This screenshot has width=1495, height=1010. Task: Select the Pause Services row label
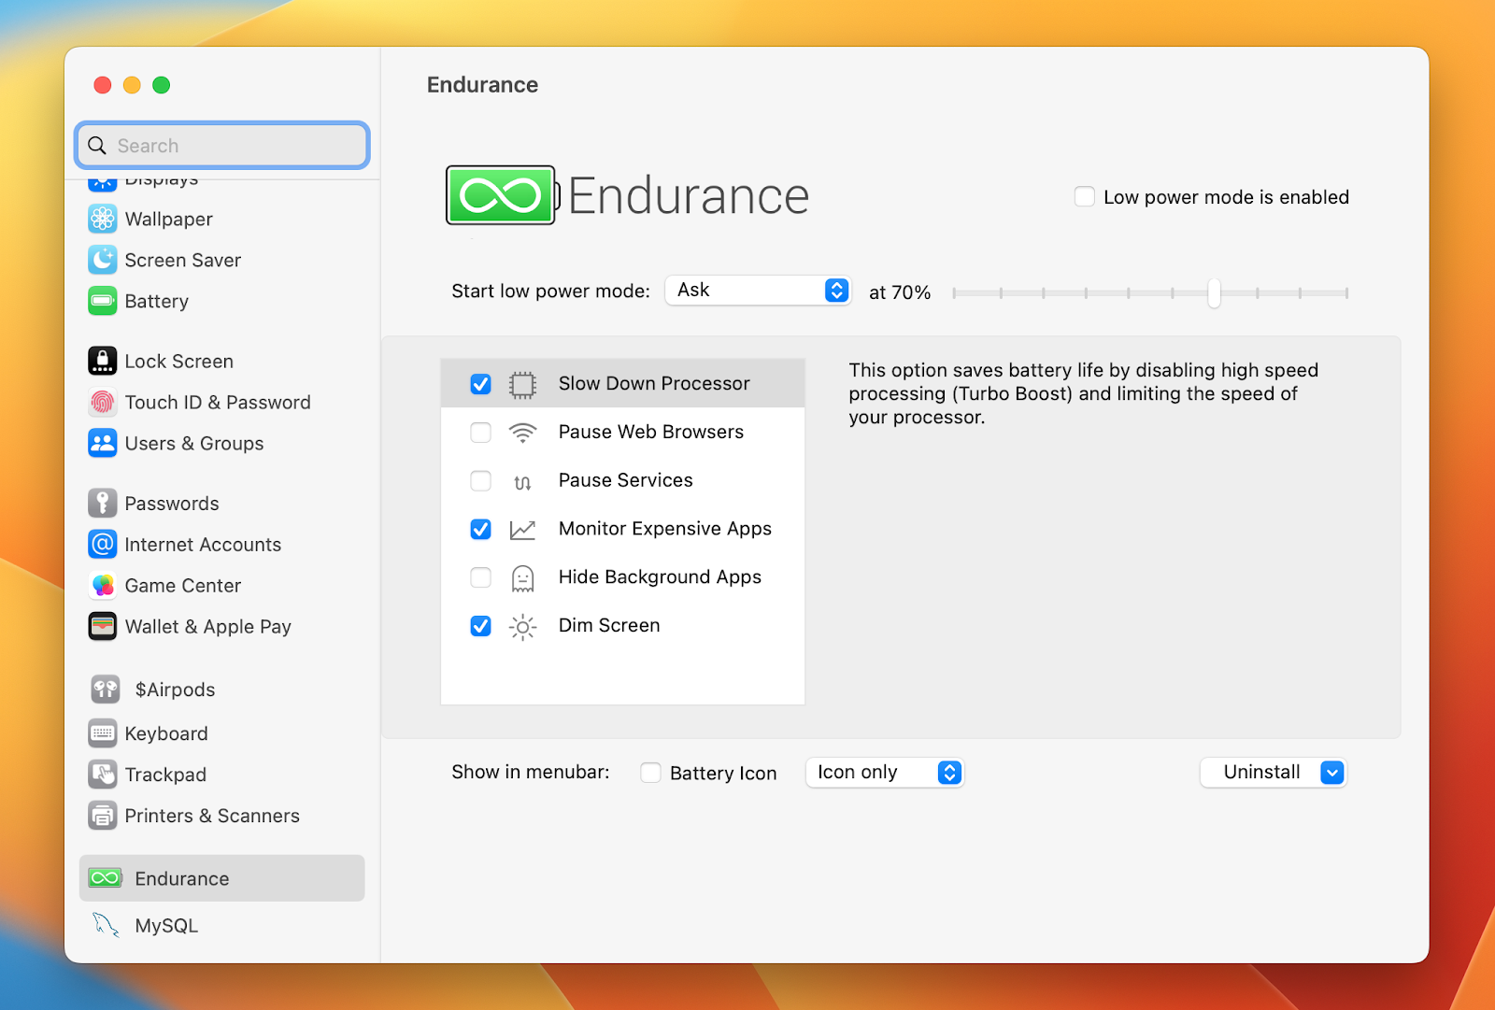[x=626, y=480]
